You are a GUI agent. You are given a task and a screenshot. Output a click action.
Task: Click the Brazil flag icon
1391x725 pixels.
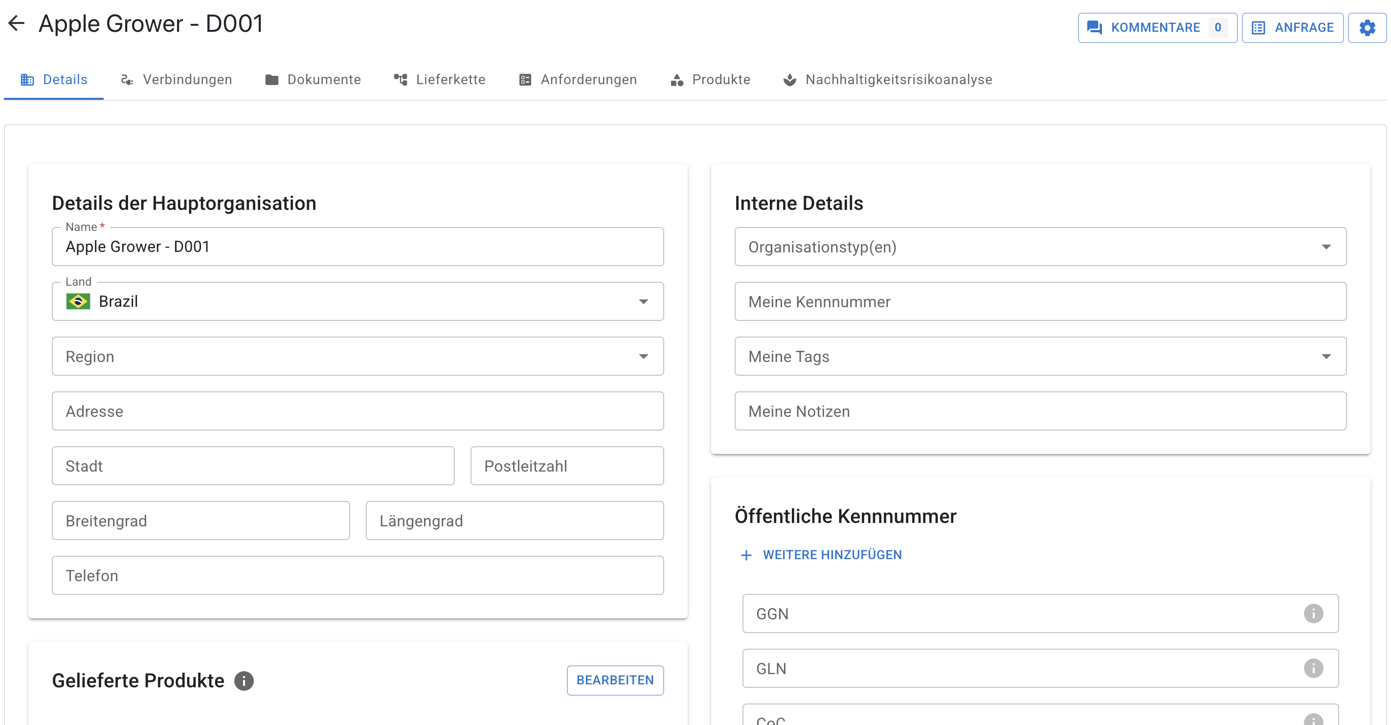78,301
